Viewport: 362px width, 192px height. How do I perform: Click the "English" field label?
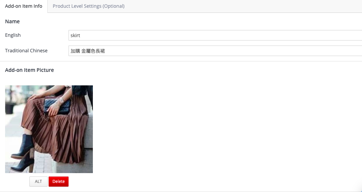13,35
